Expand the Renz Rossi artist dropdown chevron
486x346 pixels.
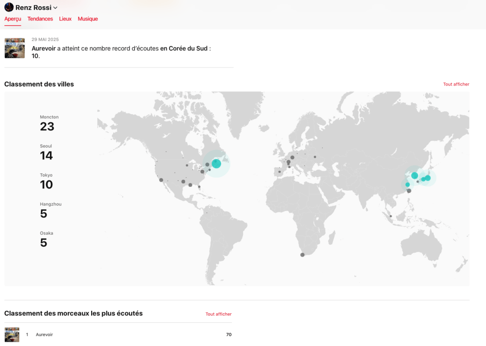pyautogui.click(x=56, y=8)
